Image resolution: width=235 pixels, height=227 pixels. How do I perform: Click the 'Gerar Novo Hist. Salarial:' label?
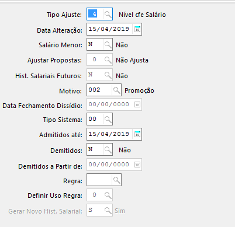click(46, 211)
